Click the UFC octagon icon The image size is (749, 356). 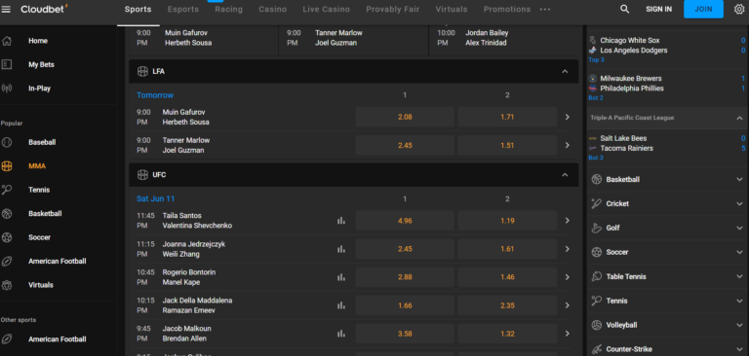(142, 175)
